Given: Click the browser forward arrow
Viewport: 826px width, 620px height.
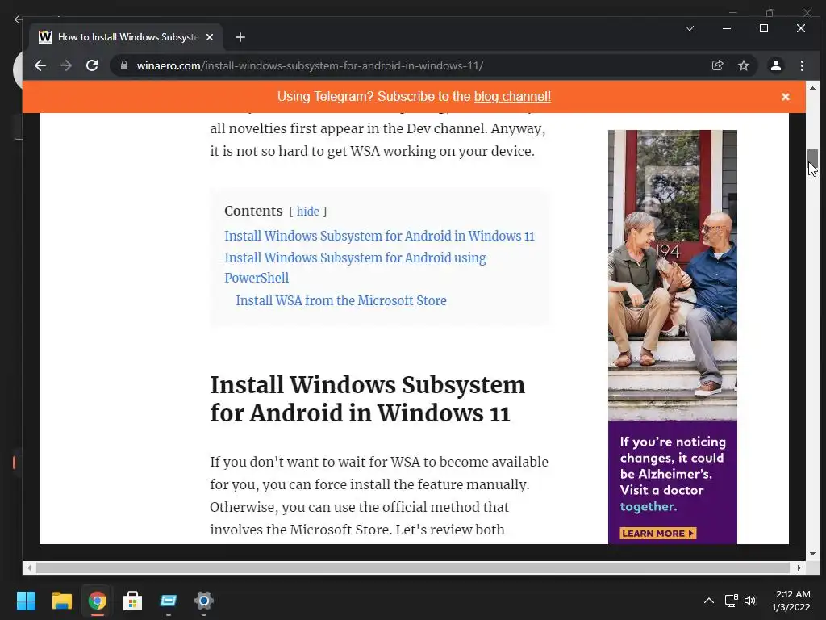Looking at the screenshot, I should click(66, 65).
